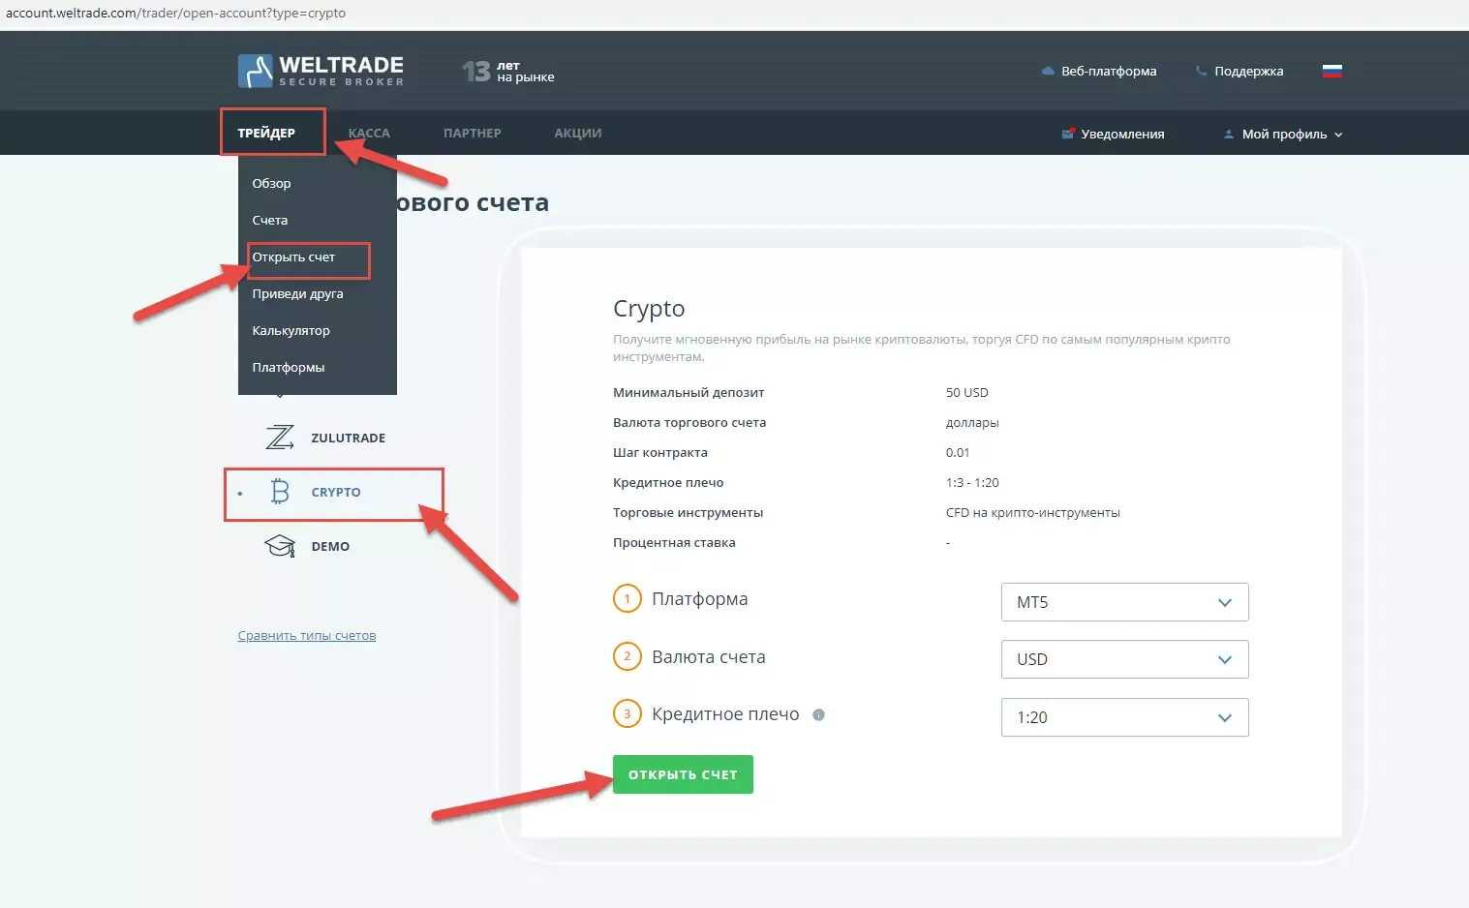Click the graduation cap Demo icon
Viewport: 1469px width, 908px height.
tap(280, 546)
